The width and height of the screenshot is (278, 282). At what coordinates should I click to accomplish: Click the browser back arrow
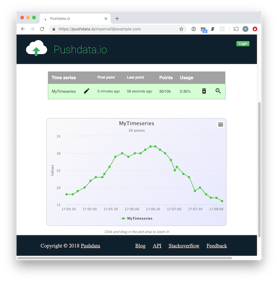tap(23, 29)
